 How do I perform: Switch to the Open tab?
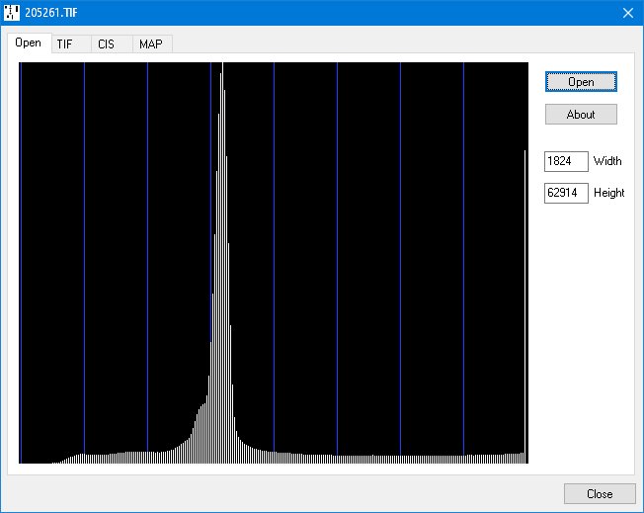point(28,43)
